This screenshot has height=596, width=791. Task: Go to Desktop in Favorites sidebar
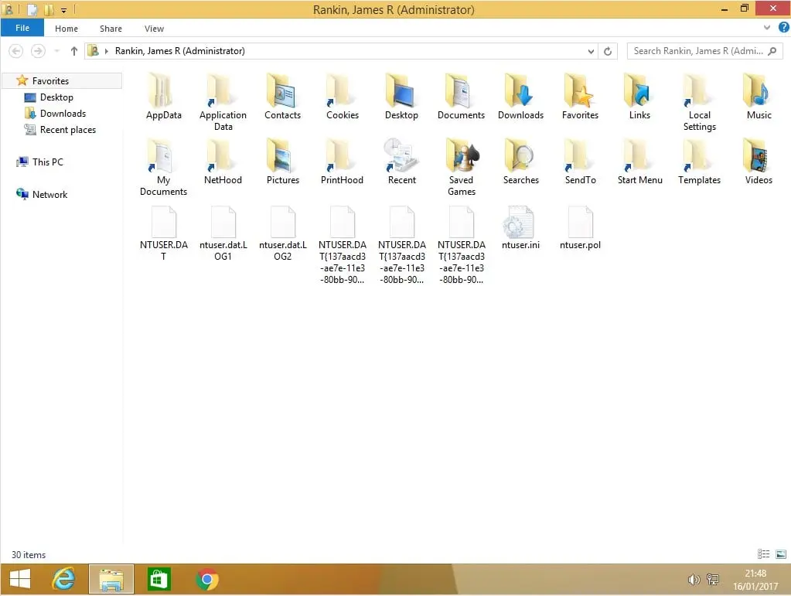coord(56,97)
